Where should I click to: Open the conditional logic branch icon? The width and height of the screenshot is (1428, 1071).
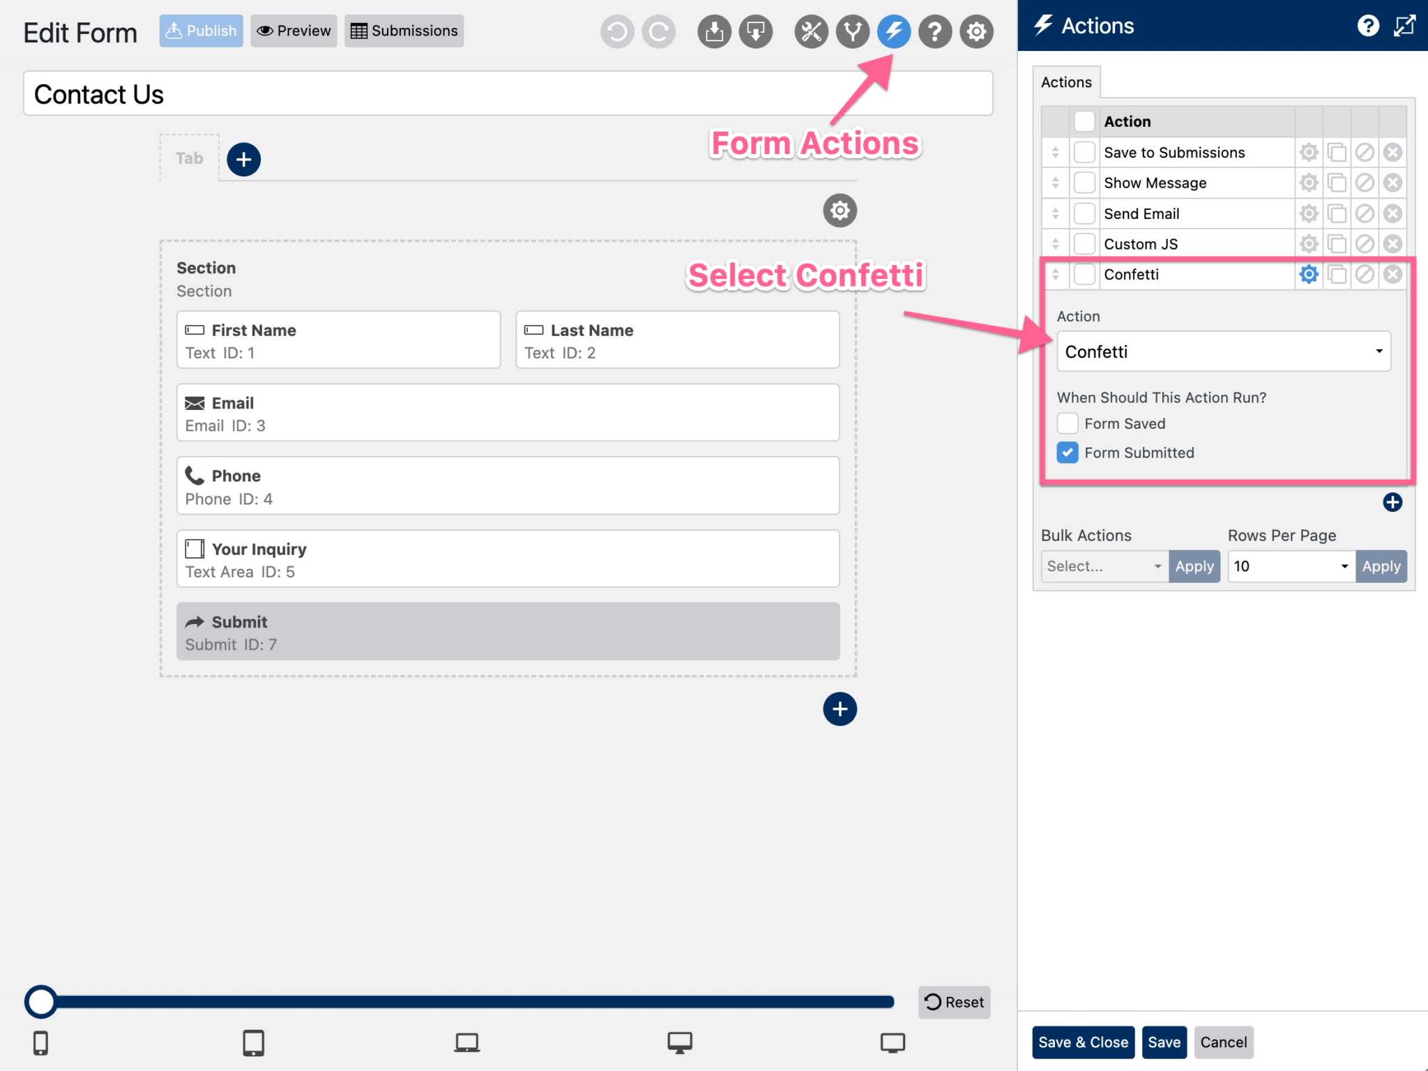coord(853,31)
